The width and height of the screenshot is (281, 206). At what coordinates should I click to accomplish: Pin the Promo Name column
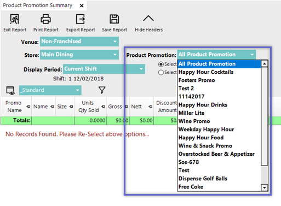click(x=28, y=107)
